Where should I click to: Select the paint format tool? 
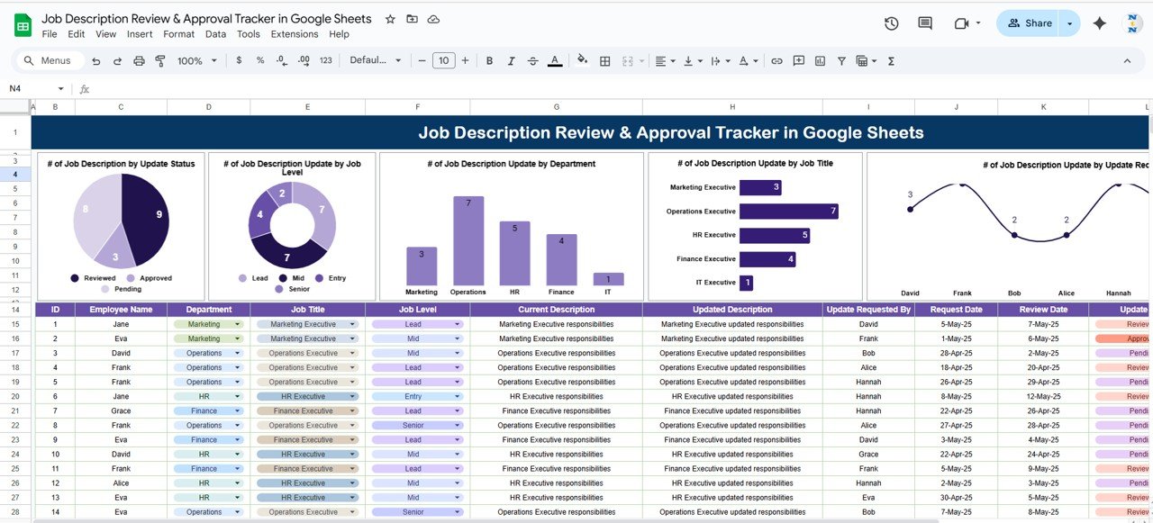tap(160, 61)
